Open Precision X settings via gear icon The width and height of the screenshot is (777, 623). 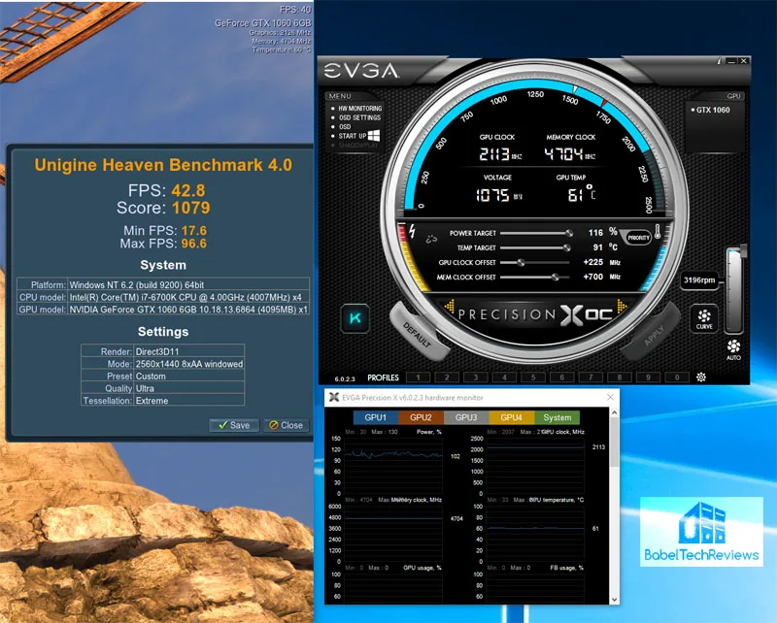[x=700, y=377]
